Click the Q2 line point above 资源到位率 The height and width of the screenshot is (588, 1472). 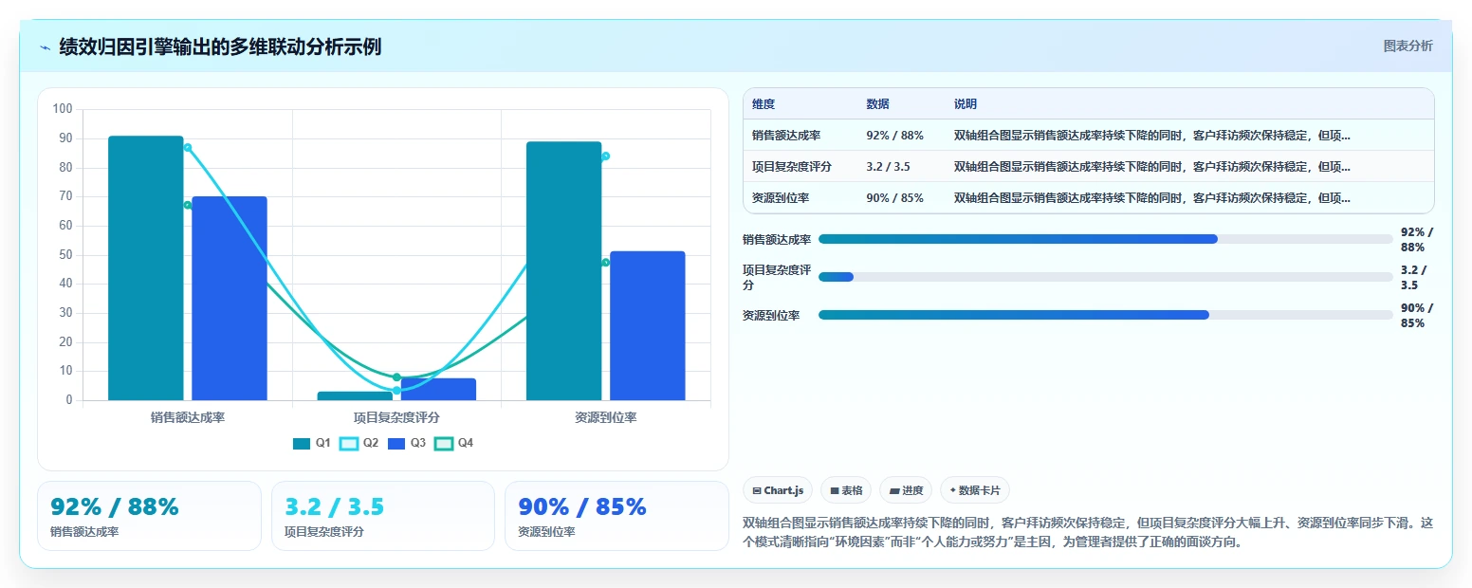pyautogui.click(x=605, y=156)
